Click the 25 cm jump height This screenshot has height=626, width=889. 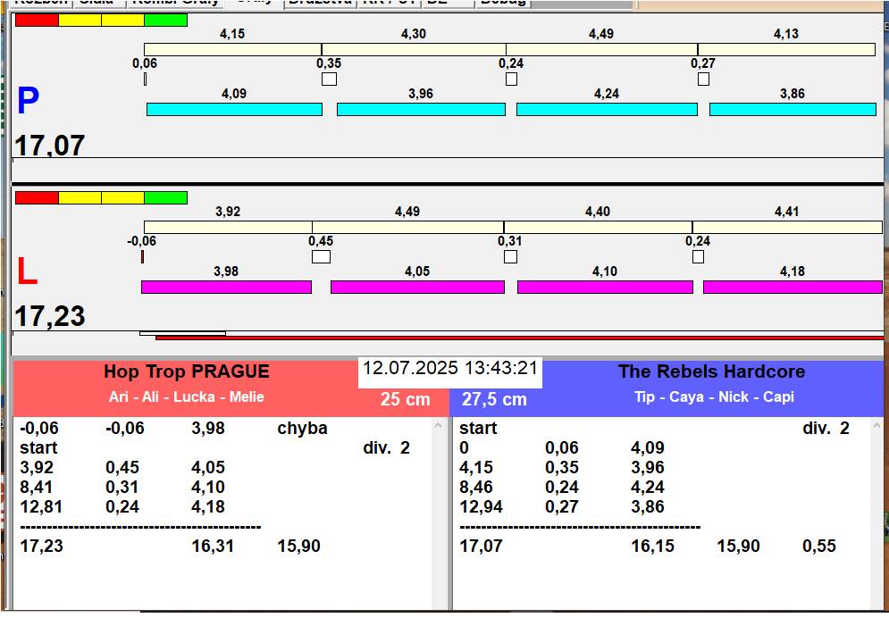point(405,399)
